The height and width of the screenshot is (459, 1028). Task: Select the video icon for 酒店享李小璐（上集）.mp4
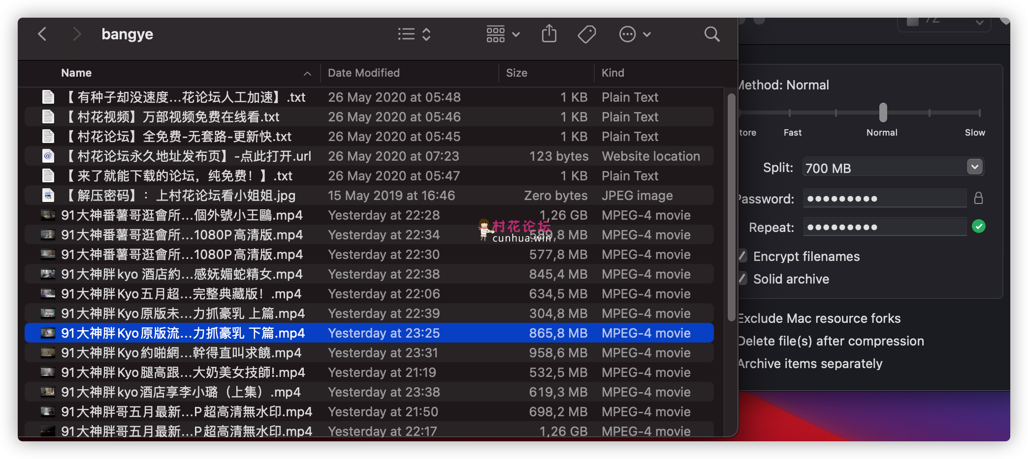tap(48, 392)
